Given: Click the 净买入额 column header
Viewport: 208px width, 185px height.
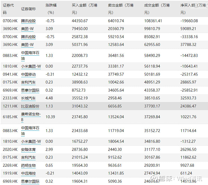Looking at the screenshot, I should click(x=193, y=9).
